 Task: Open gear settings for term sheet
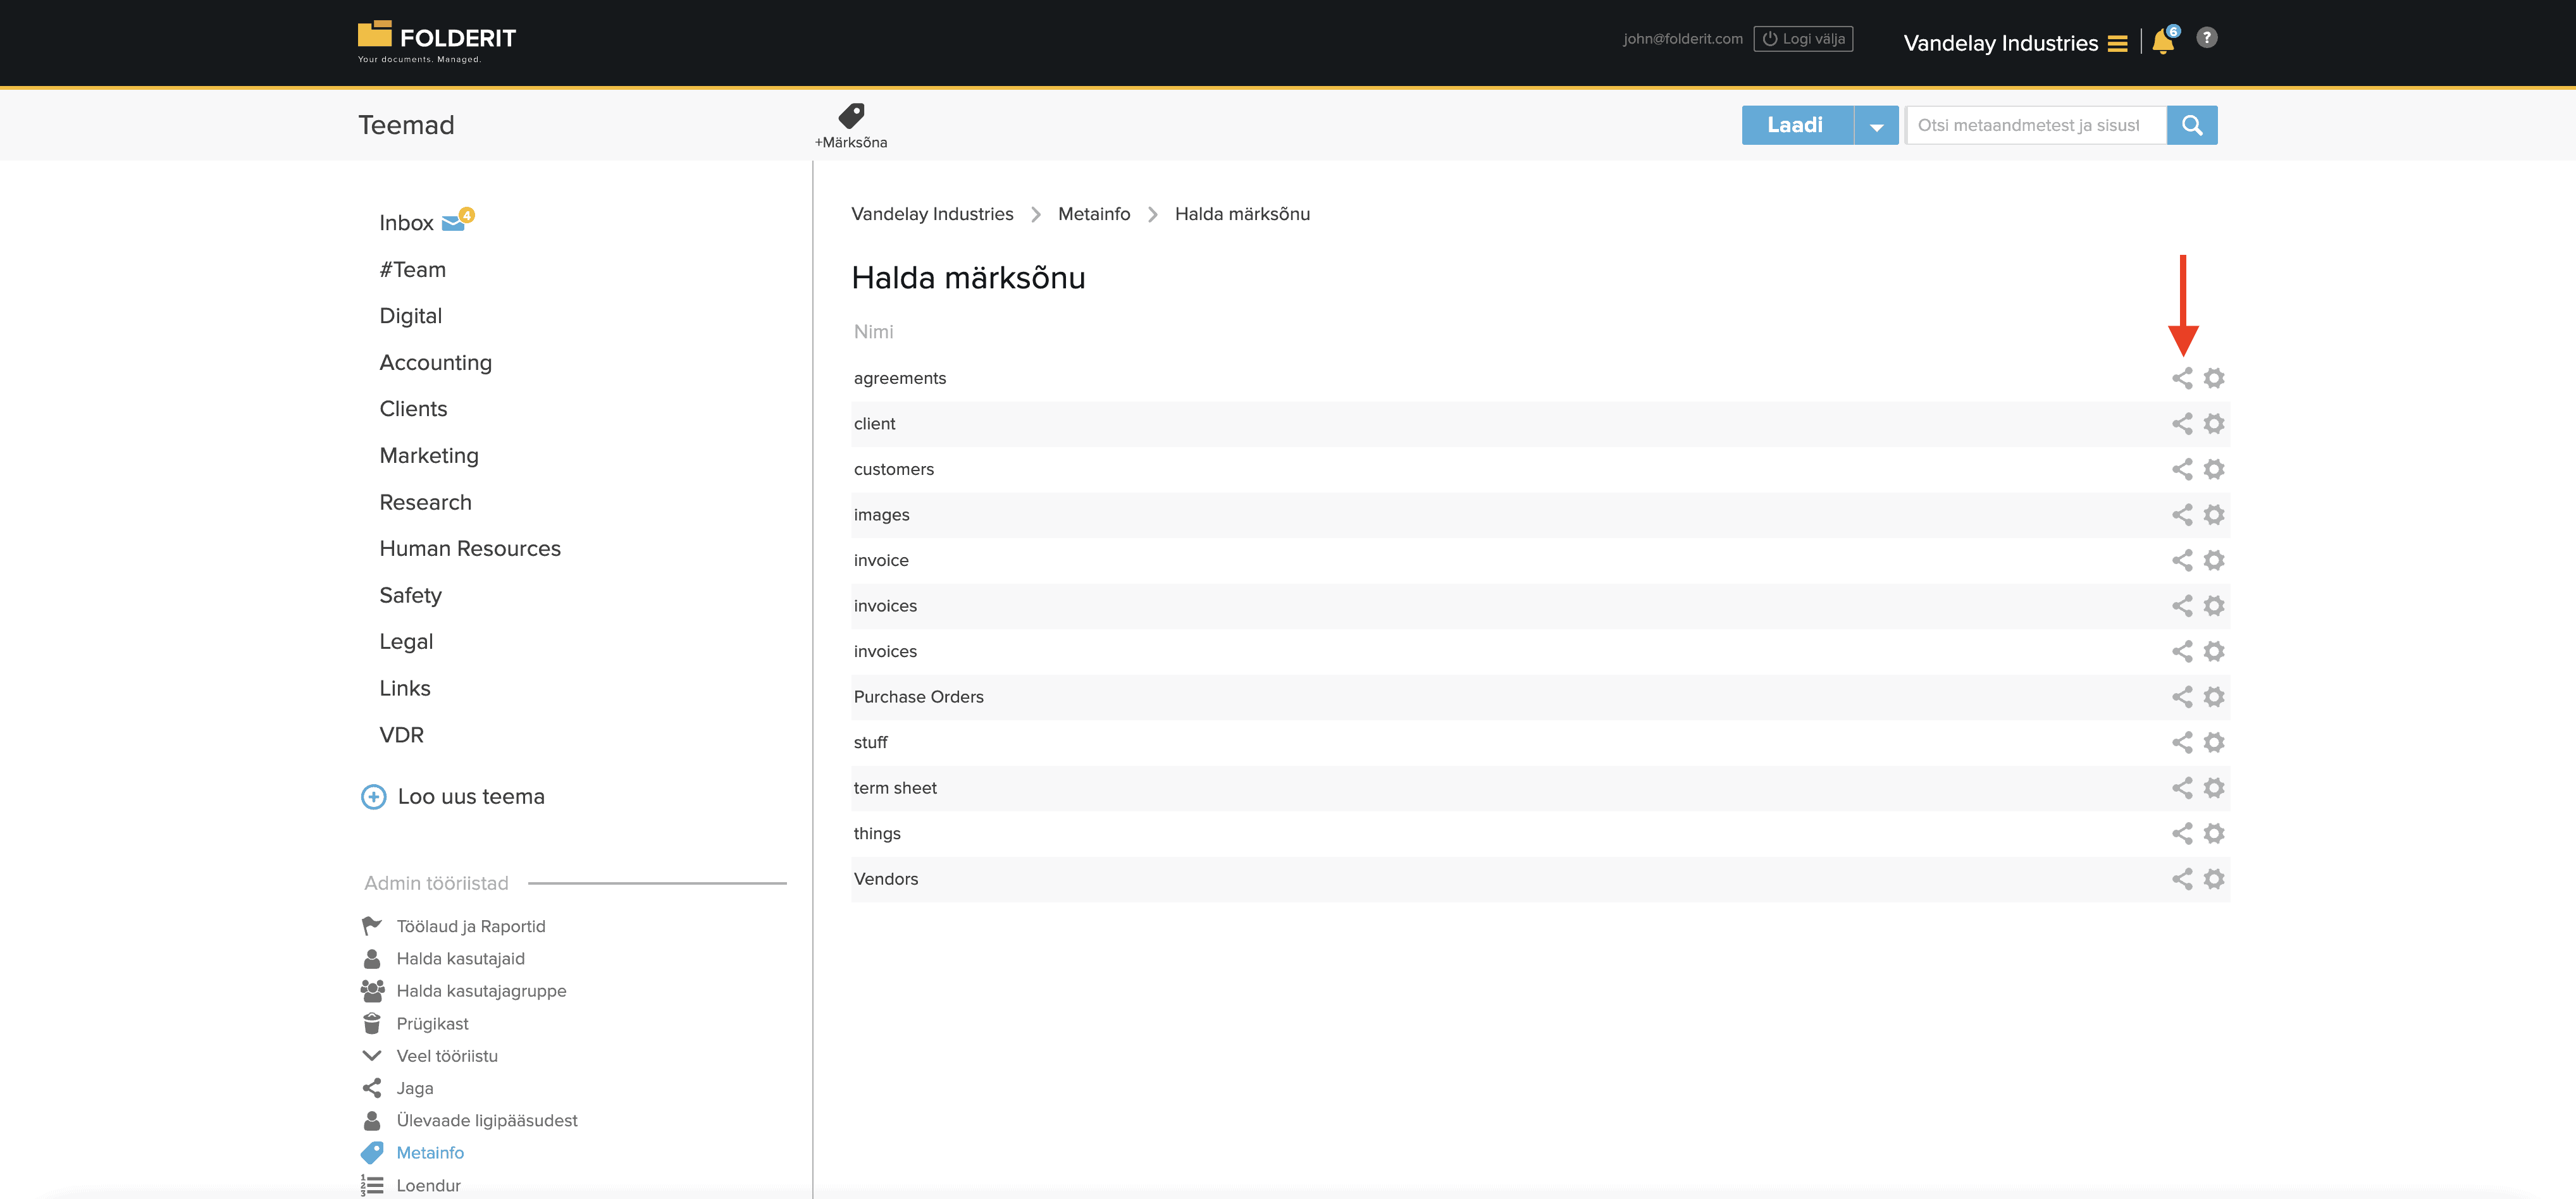(2214, 788)
